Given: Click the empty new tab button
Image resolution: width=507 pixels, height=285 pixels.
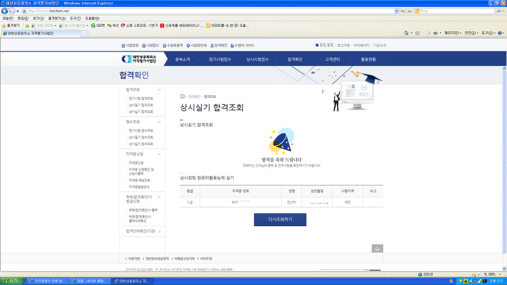Looking at the screenshot, I should (x=84, y=33).
